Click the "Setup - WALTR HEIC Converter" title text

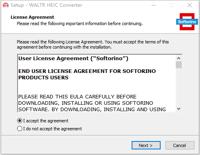tap(47, 5)
